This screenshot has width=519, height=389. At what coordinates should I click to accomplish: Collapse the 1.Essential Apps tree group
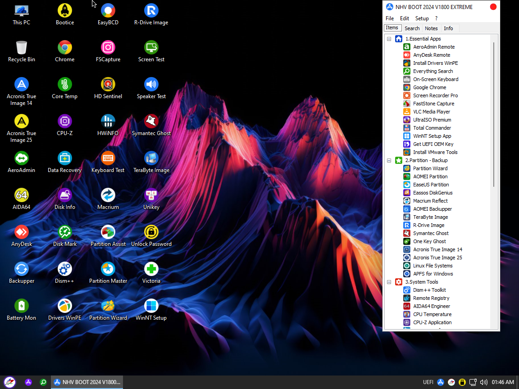[x=389, y=39]
